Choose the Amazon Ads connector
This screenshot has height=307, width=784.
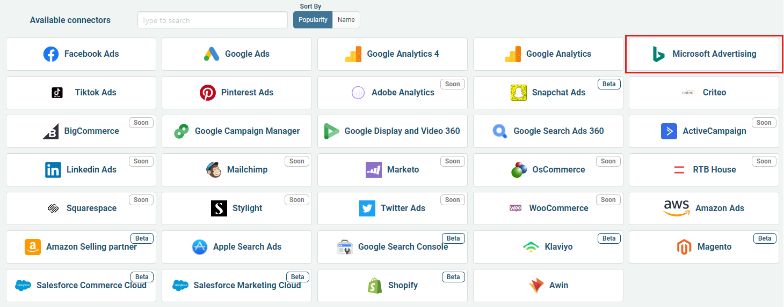coord(703,208)
